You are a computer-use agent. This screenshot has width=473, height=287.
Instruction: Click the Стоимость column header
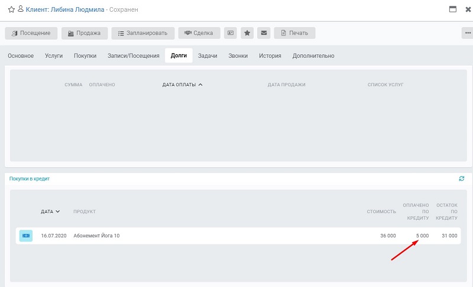[x=381, y=212]
